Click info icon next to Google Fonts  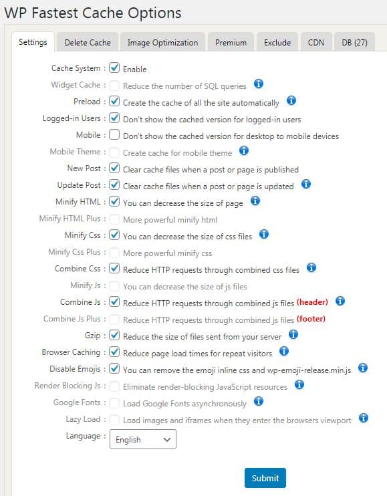(x=259, y=402)
